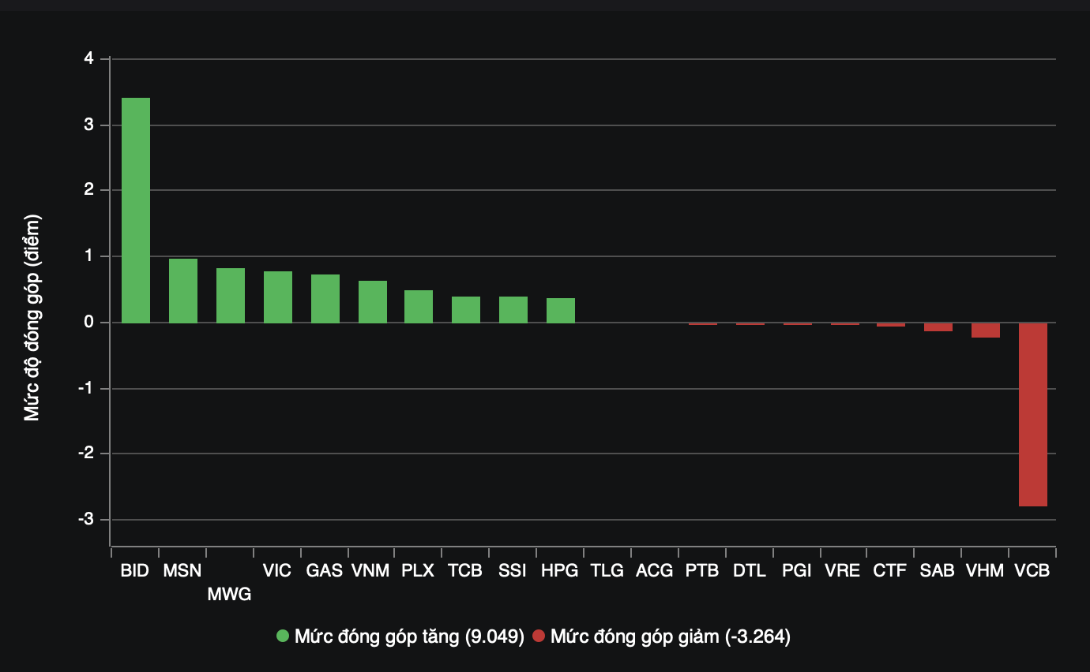Select the green MSN bar

tap(182, 291)
